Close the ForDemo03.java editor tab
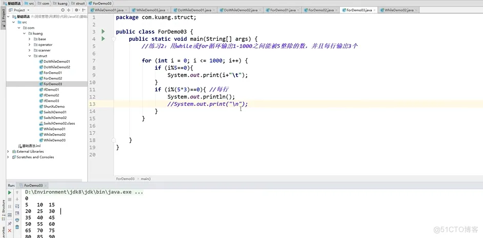483x238 pixels. pyautogui.click(x=374, y=10)
